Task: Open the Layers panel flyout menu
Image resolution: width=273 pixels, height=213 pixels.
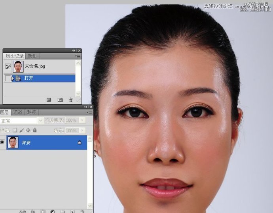Action: click(x=89, y=113)
